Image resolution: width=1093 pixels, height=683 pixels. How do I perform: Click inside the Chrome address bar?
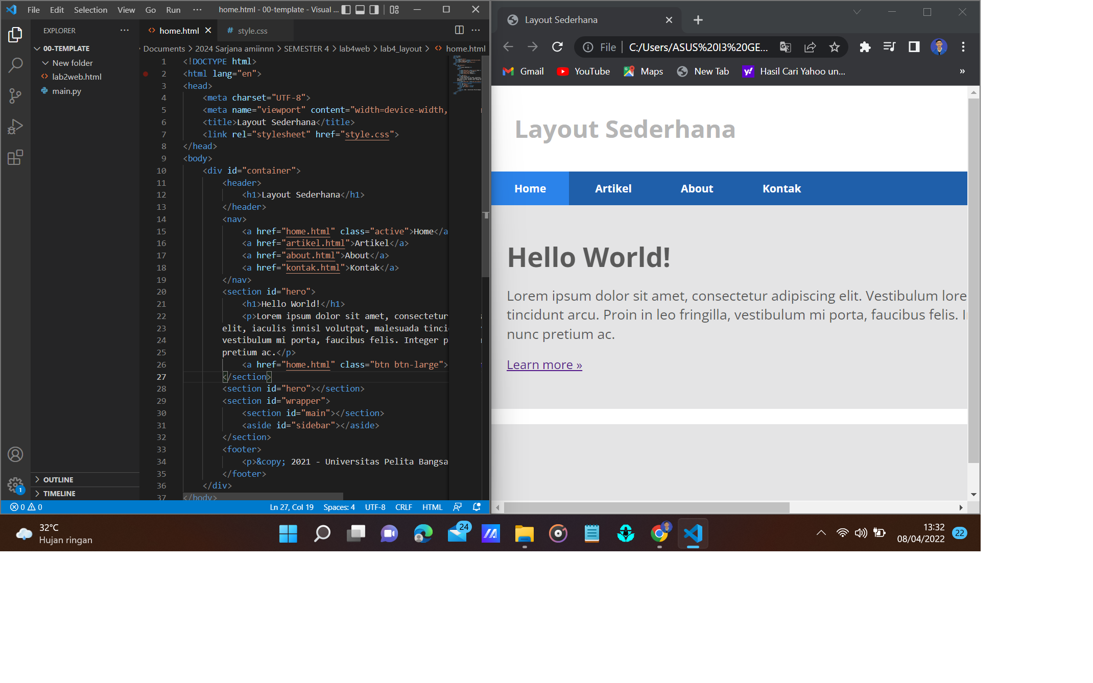click(690, 47)
